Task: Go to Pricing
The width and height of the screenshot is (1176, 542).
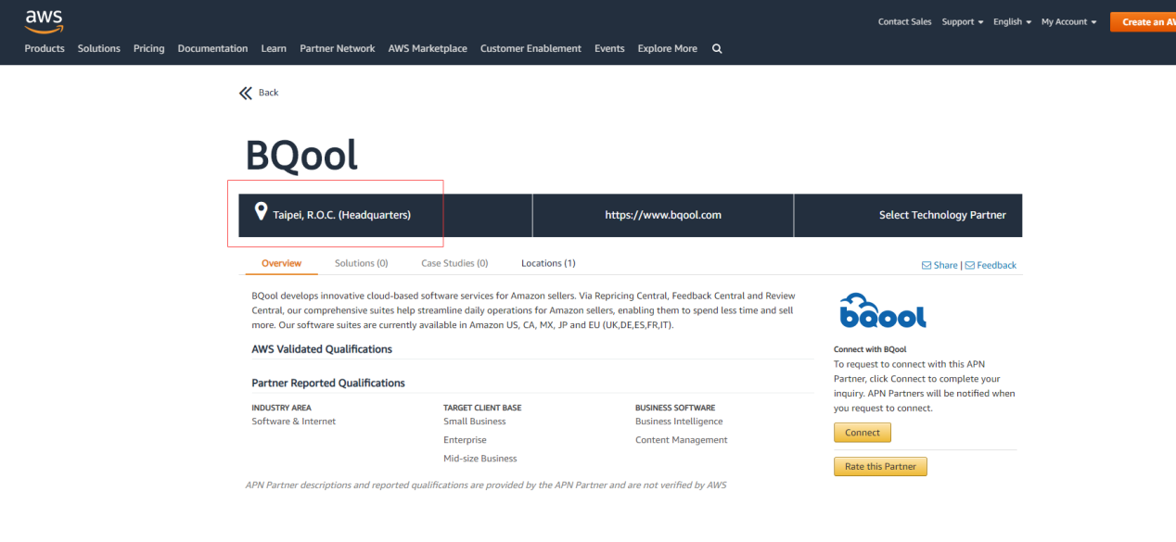Action: pos(149,48)
